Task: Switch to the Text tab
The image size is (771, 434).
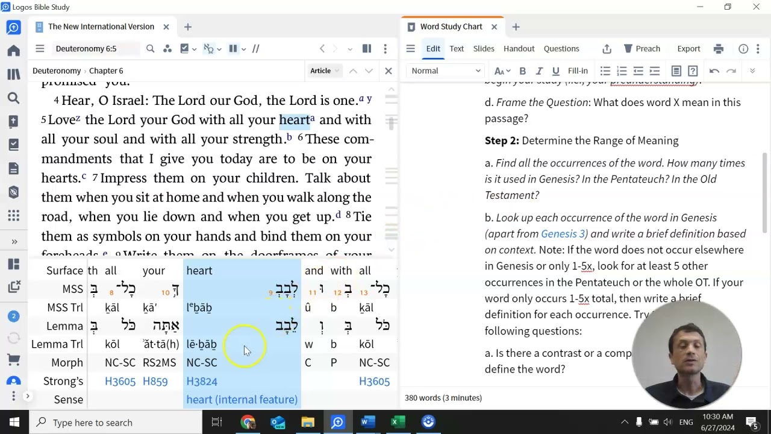Action: coord(457,49)
